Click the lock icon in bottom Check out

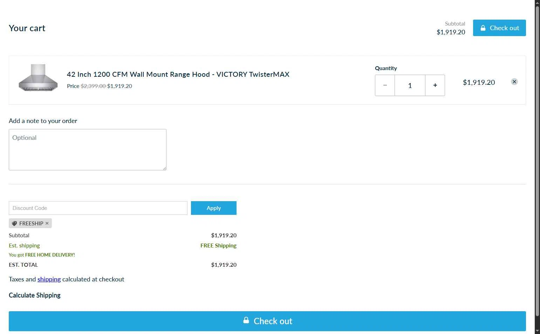pyautogui.click(x=246, y=320)
